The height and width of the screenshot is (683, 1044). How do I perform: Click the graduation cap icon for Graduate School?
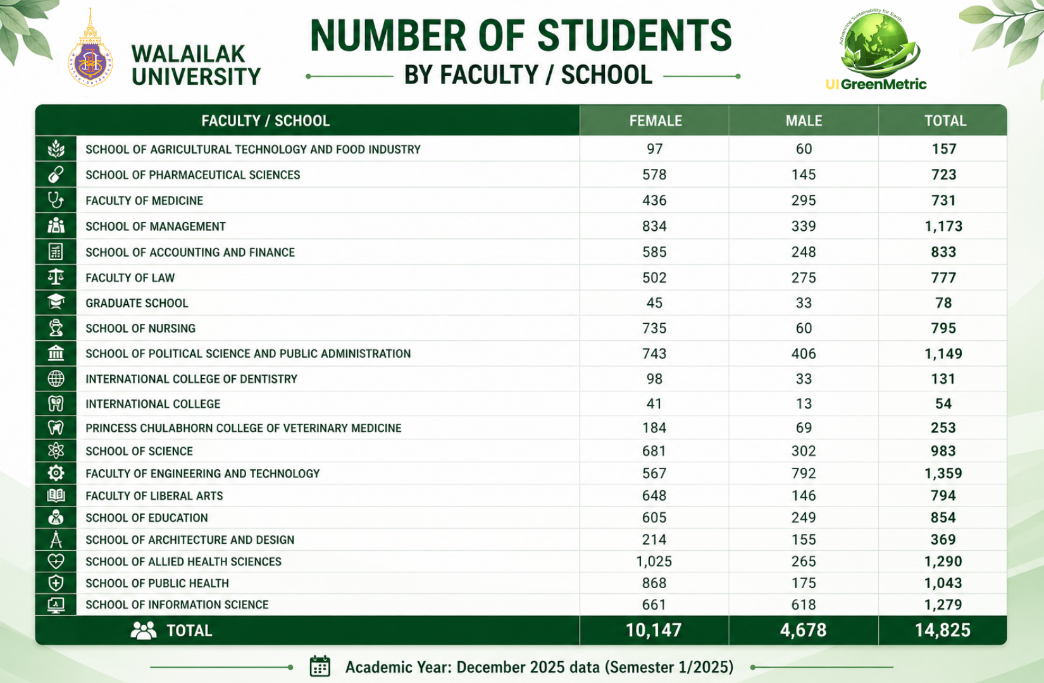56,302
